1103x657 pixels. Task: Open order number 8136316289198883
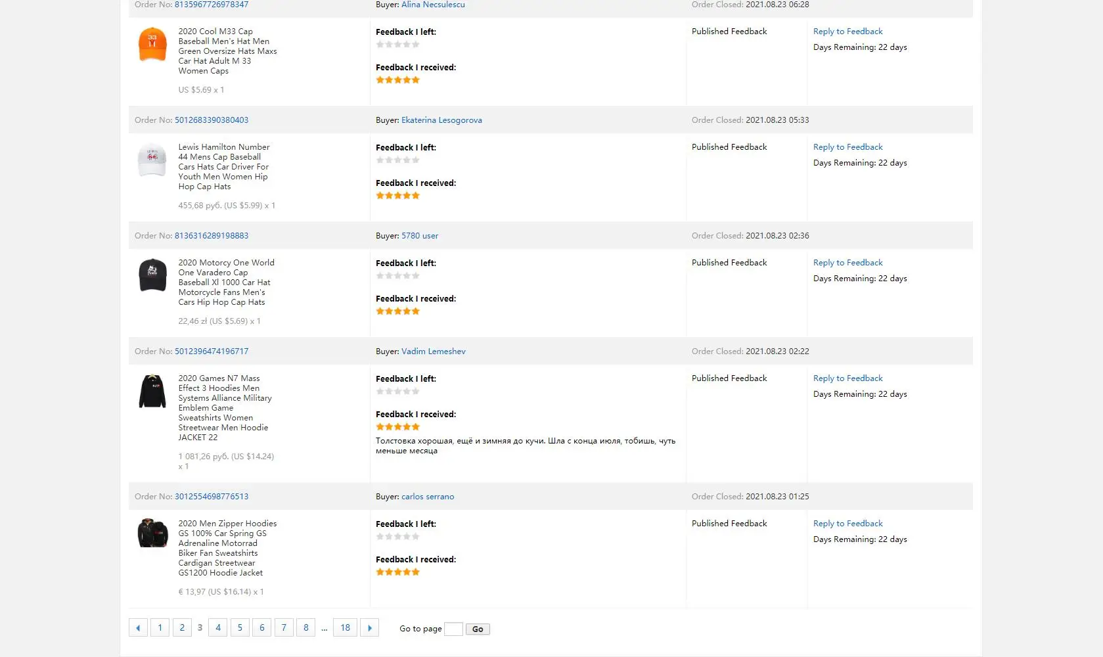[x=212, y=236]
